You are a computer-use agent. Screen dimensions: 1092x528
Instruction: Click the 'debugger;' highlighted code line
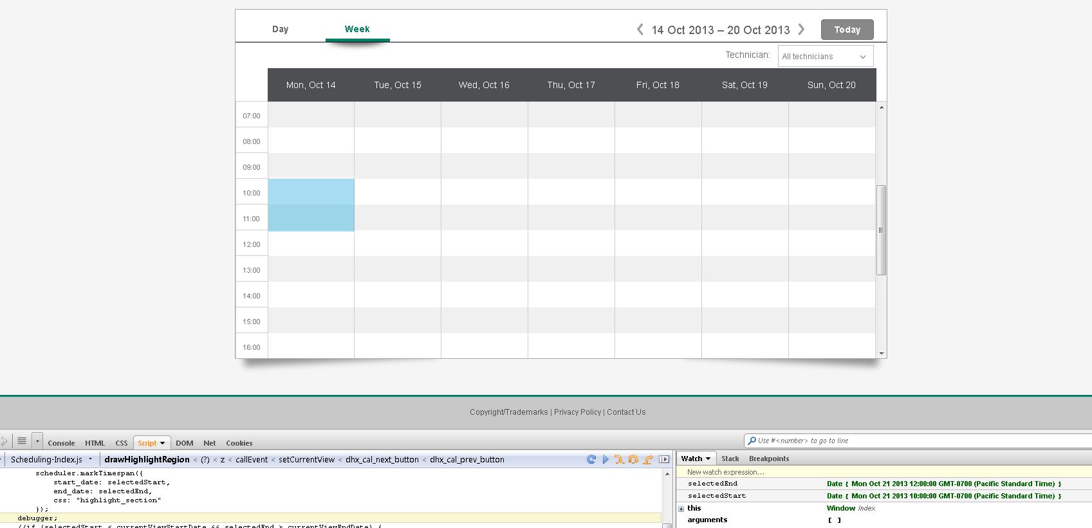(331, 518)
